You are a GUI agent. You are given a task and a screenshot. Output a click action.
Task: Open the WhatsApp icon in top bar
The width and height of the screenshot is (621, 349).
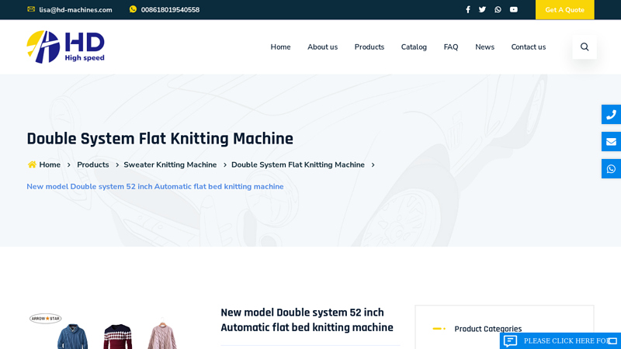point(498,9)
